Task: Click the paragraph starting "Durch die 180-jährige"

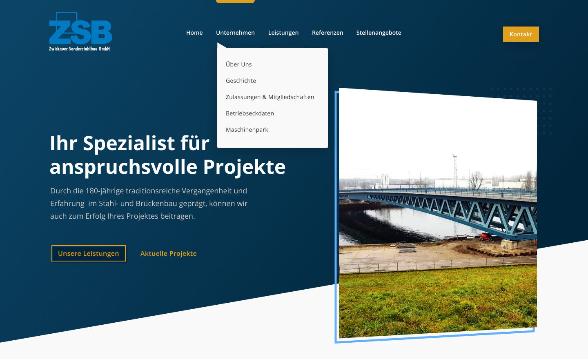Action: point(149,204)
